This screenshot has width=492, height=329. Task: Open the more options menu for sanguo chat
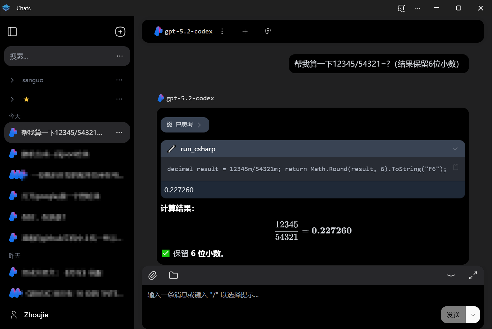pos(119,80)
